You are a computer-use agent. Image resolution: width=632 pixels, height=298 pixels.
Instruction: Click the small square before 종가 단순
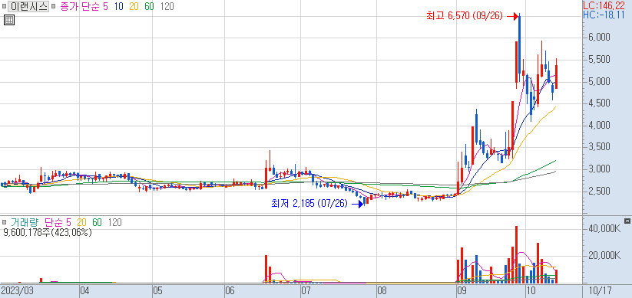coord(53,7)
